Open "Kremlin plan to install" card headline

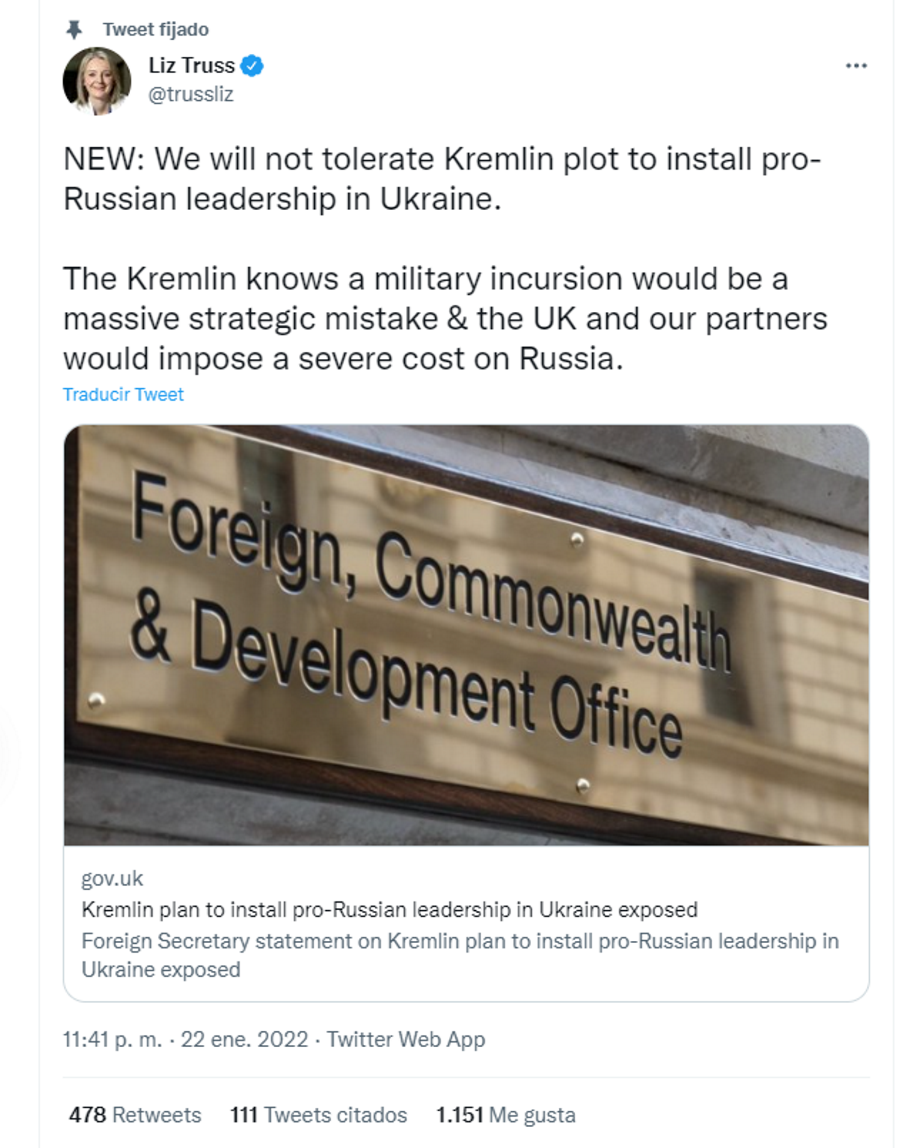point(389,909)
